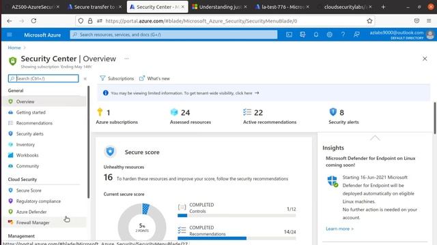Click the '24' Assessed resources count
Viewport: 437px width, 245px height.
coord(185,112)
